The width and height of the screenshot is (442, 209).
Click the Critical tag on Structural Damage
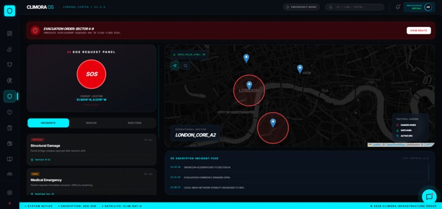(x=37, y=140)
